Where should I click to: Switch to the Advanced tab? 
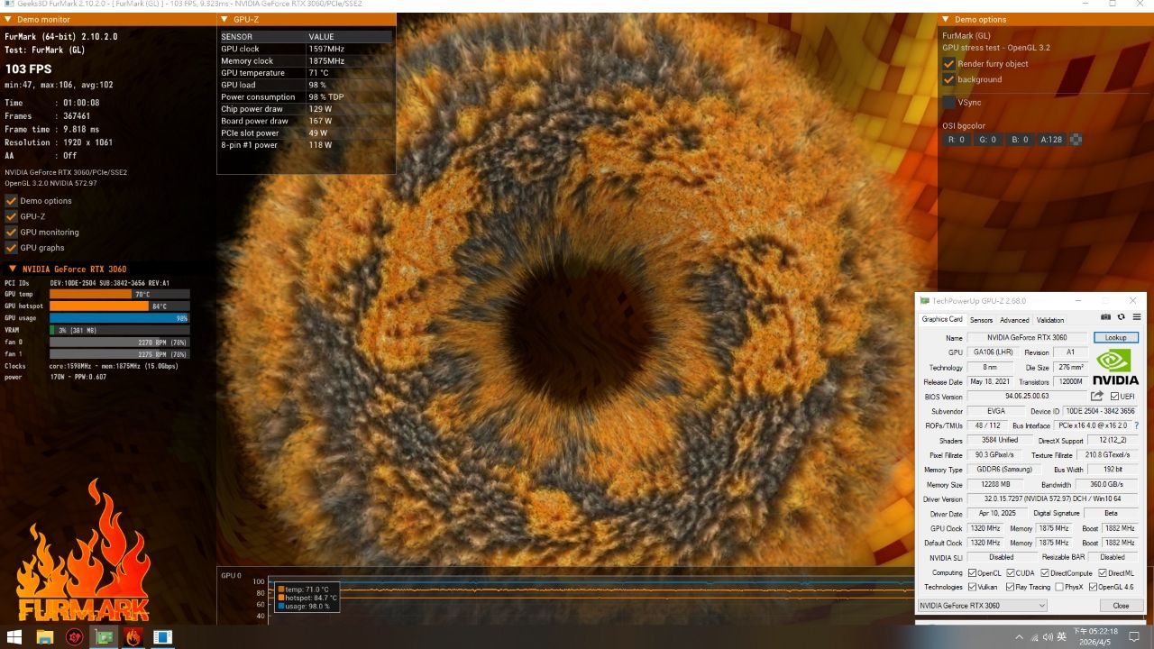tap(1014, 320)
